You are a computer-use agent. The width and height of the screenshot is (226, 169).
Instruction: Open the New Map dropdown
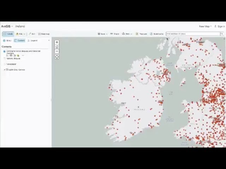[x=205, y=26]
